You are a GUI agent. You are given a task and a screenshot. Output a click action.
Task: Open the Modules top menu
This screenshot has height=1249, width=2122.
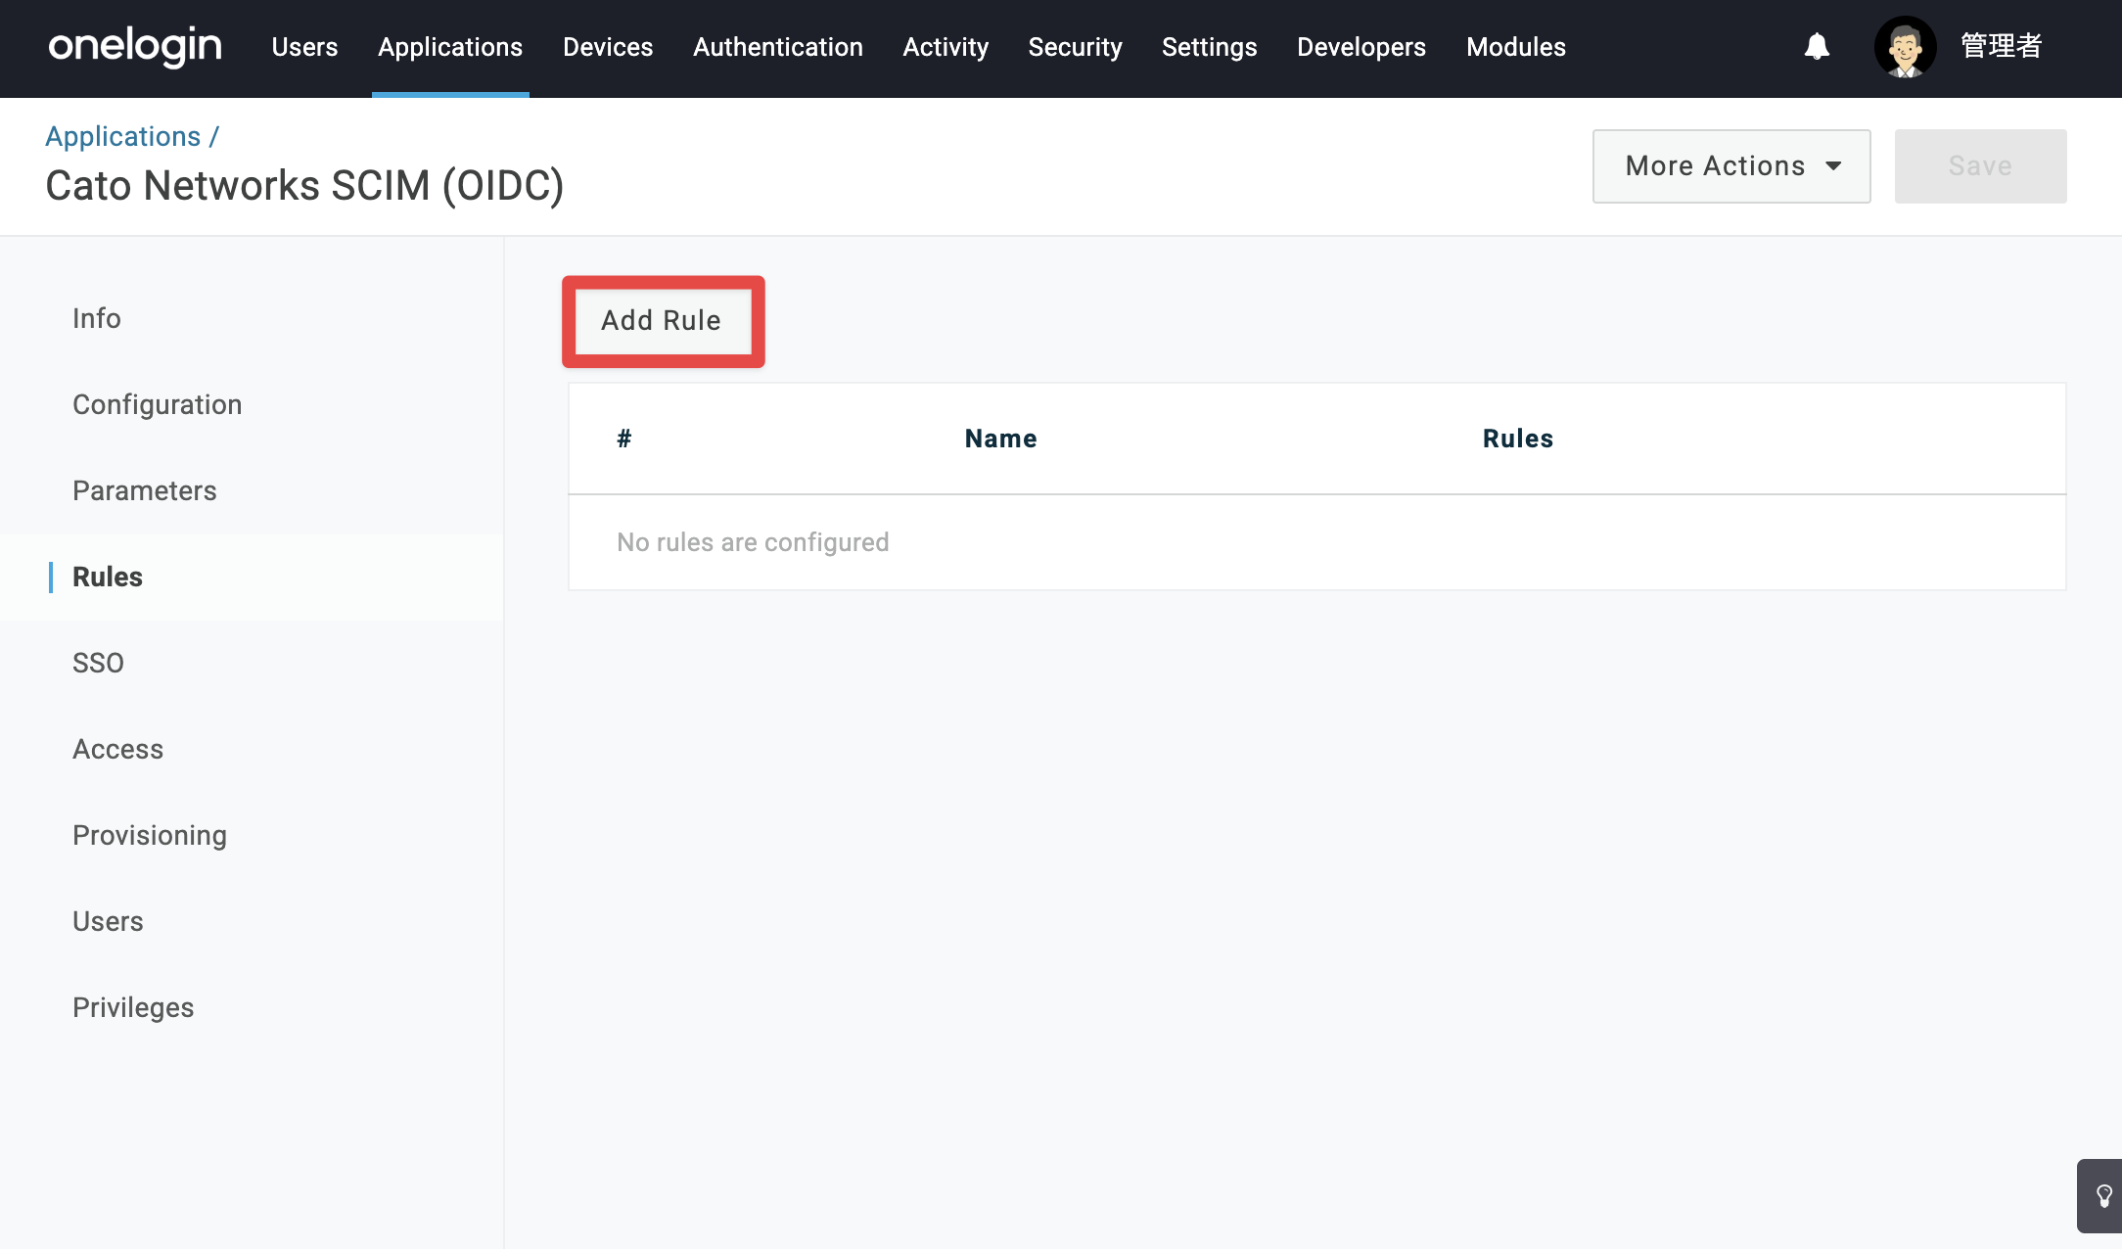coord(1516,47)
